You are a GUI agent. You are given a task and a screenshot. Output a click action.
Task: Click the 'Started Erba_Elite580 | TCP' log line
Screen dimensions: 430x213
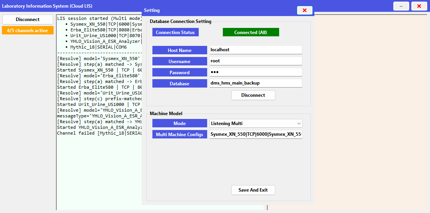(x=99, y=87)
